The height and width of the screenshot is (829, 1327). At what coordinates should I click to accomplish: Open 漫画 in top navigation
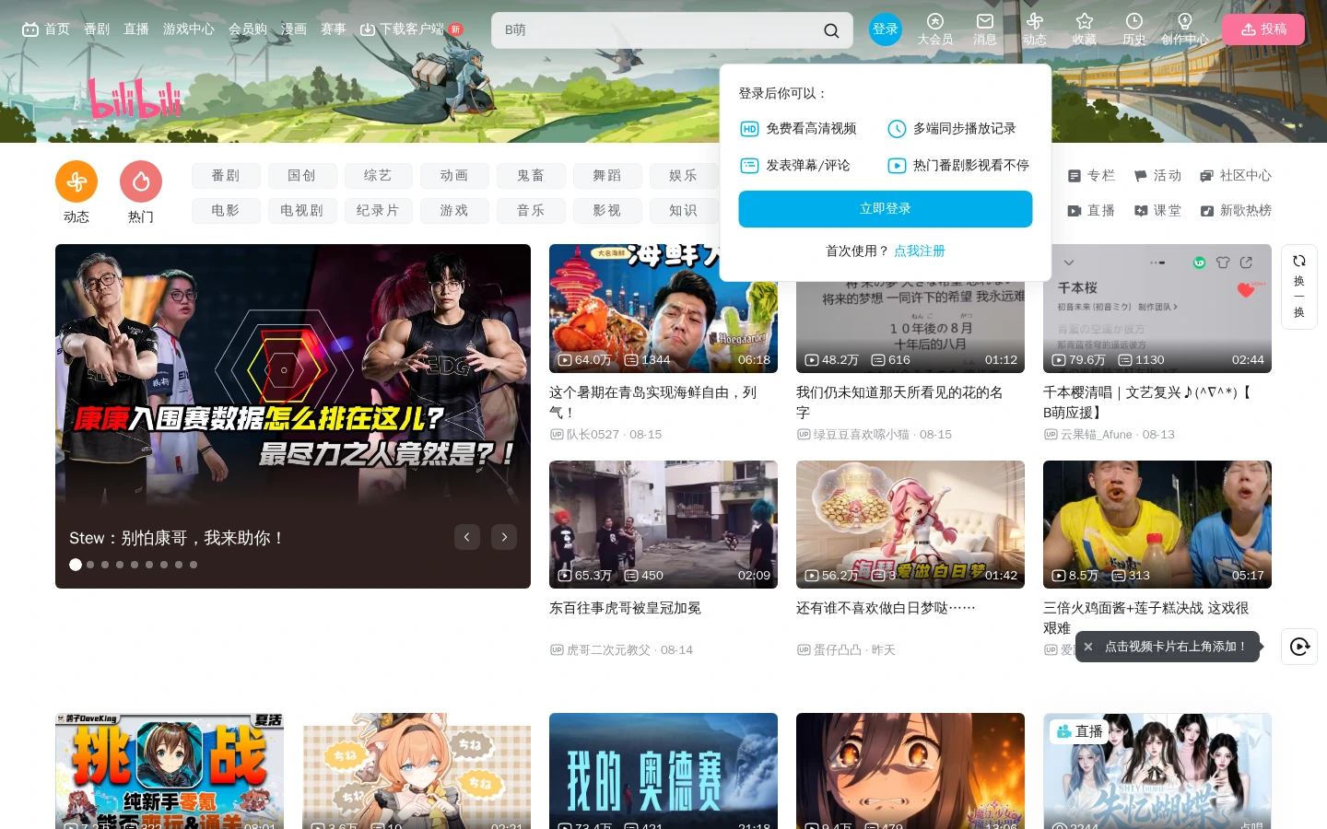[x=294, y=29]
